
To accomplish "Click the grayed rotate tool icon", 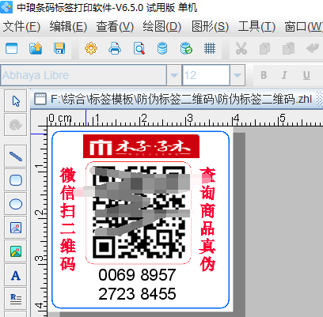I will [16, 125].
